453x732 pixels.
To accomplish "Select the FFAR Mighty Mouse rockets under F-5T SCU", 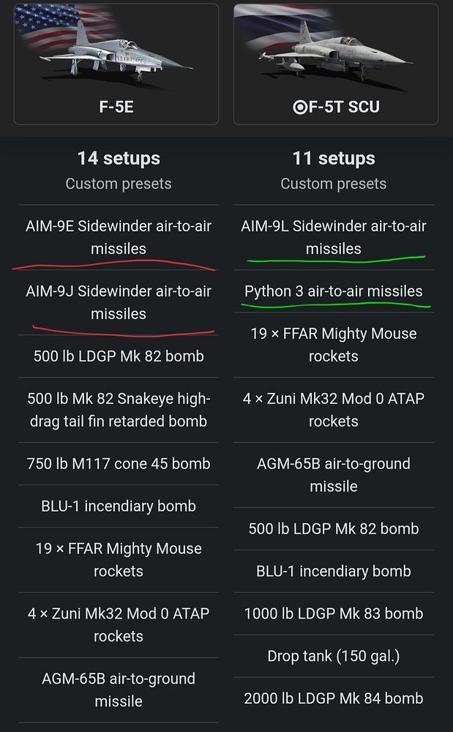I will pyautogui.click(x=333, y=344).
